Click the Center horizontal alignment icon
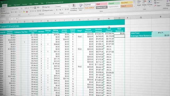 click(x=33, y=11)
